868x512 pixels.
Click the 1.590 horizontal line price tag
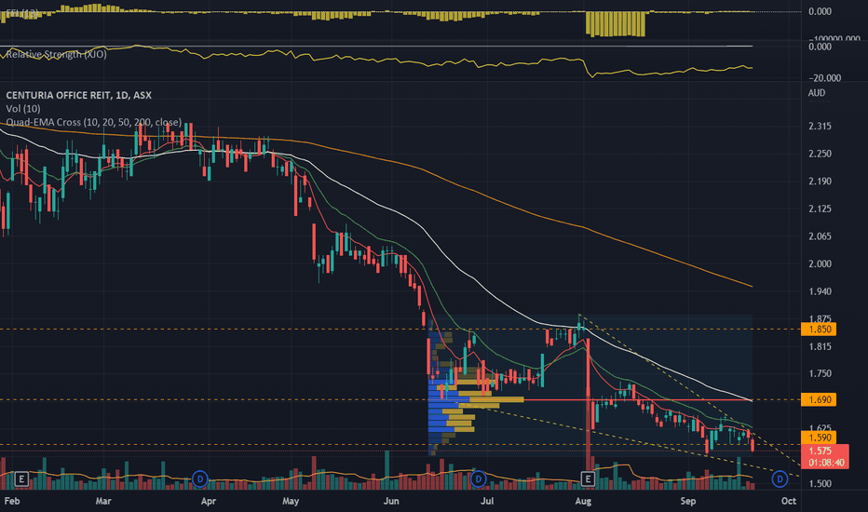[x=819, y=438]
